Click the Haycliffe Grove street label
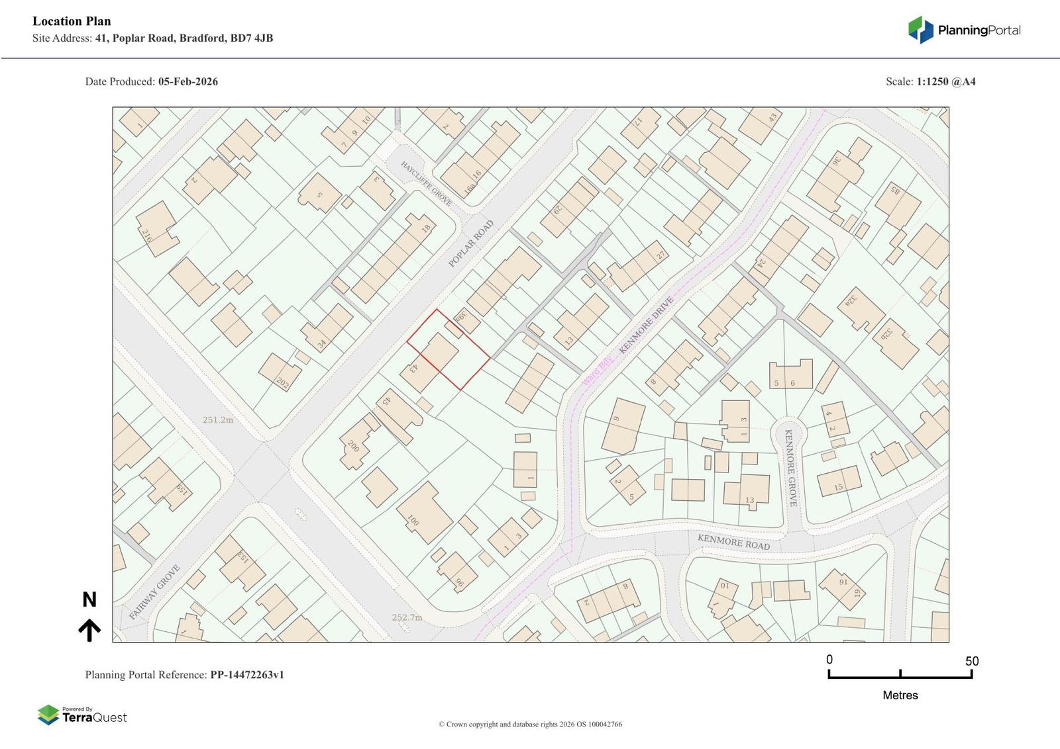Screen dimensions: 1060x749 coord(426,183)
